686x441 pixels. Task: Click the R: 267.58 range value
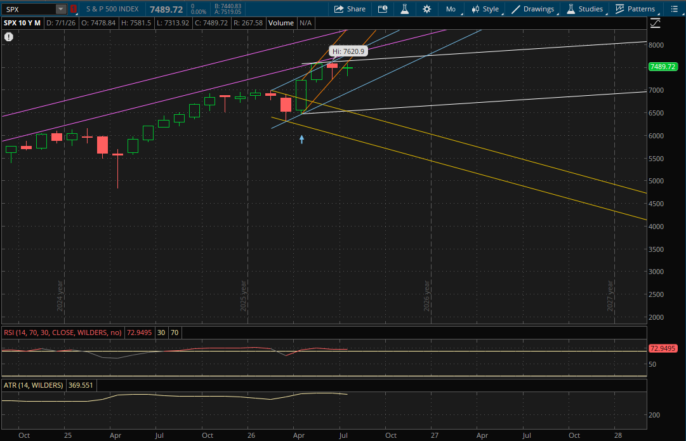247,23
